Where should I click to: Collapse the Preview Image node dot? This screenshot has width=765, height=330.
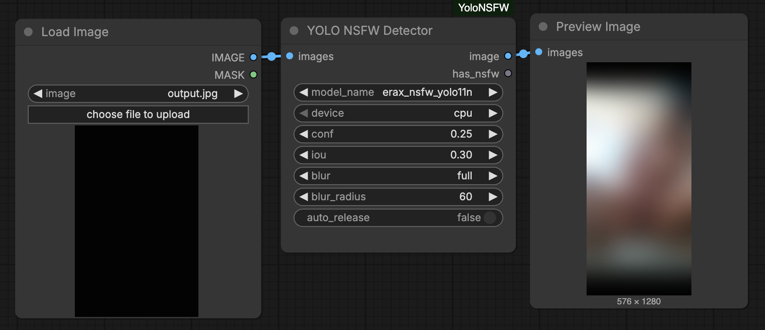(543, 27)
